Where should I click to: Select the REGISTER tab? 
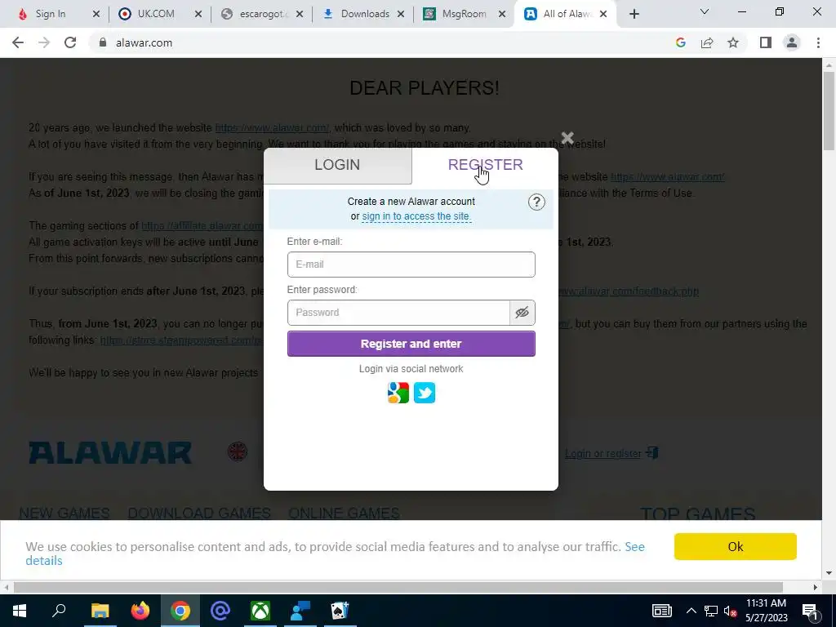point(485,165)
